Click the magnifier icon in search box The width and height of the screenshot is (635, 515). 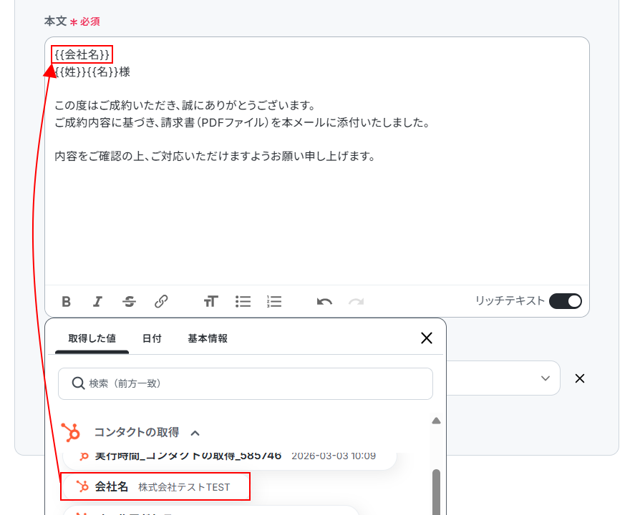(x=78, y=383)
